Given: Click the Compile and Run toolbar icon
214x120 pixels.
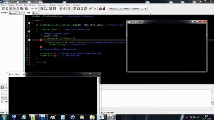Looking at the screenshot, I should [x=82, y=9].
